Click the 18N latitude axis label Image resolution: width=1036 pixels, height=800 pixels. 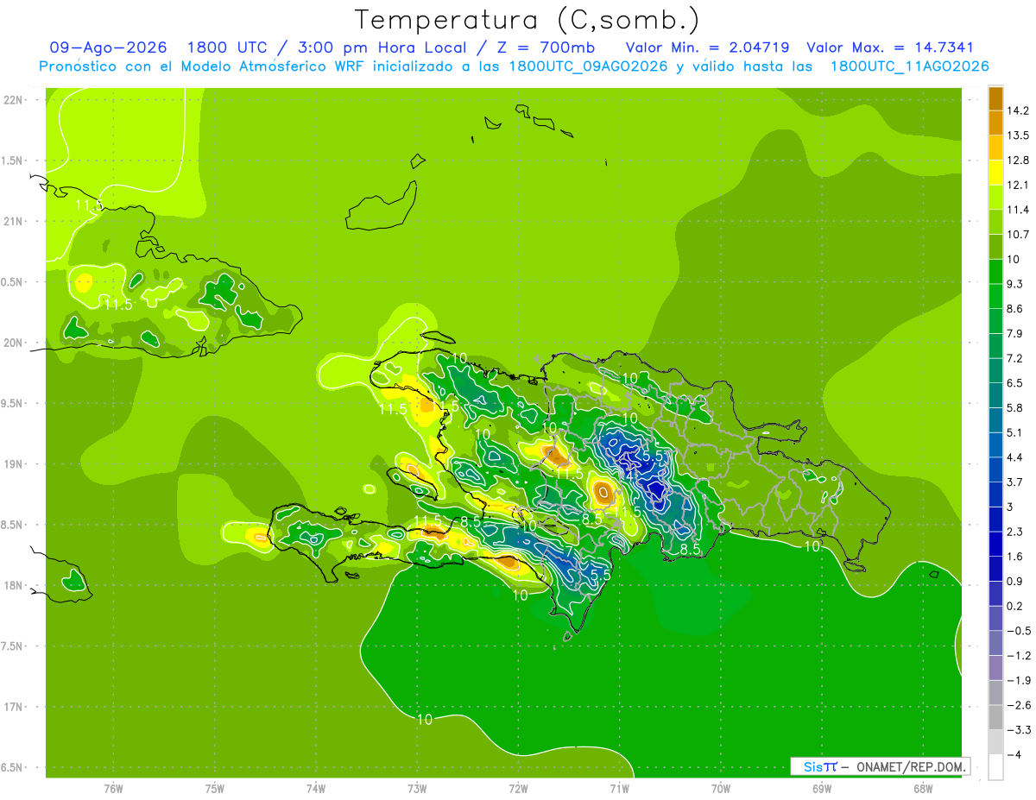[13, 585]
